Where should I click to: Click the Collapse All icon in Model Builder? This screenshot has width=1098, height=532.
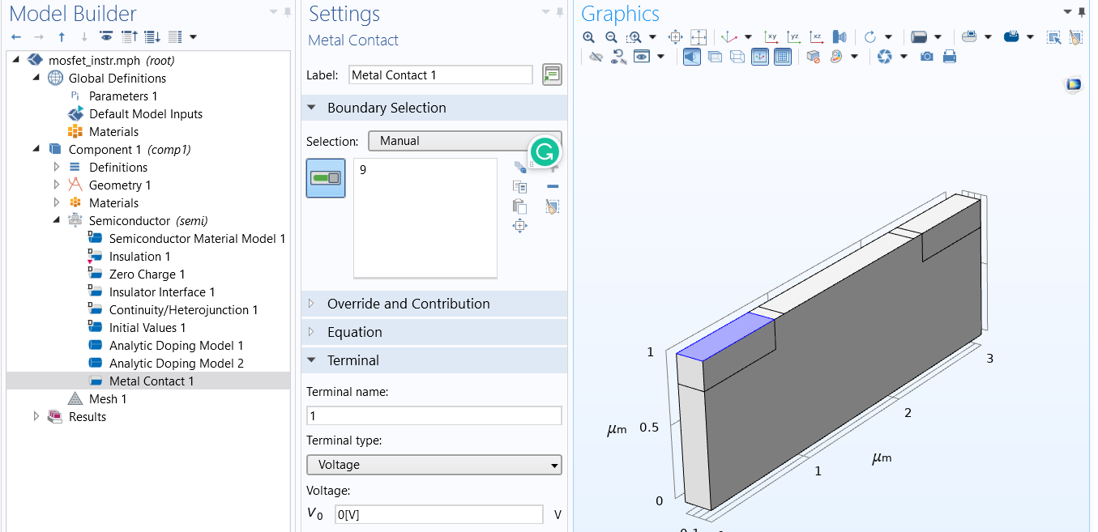point(130,37)
